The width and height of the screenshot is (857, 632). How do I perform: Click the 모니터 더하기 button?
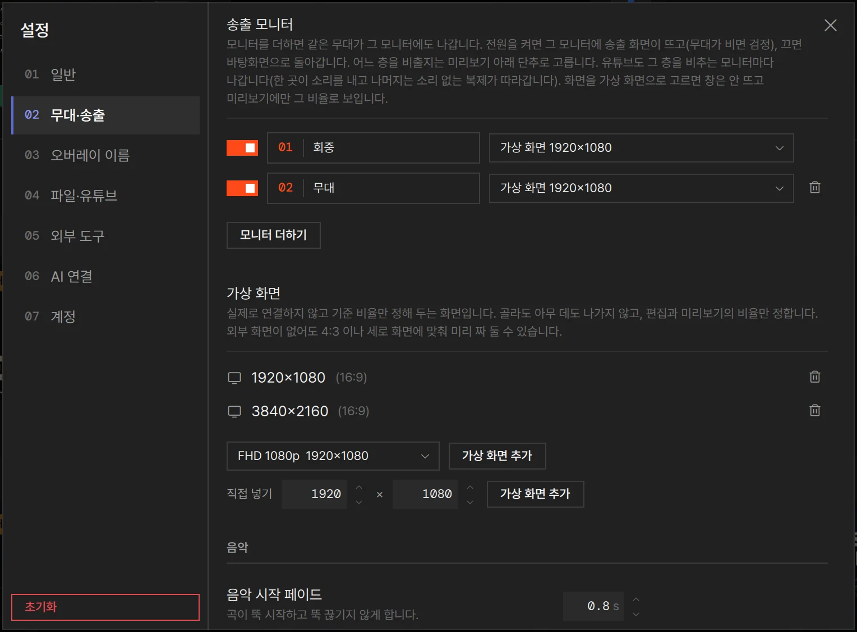click(274, 235)
